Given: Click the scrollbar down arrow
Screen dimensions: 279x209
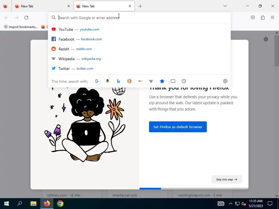Looking at the screenshot, I should click(x=277, y=196).
